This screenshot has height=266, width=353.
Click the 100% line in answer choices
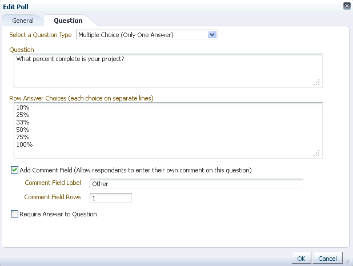pyautogui.click(x=25, y=144)
